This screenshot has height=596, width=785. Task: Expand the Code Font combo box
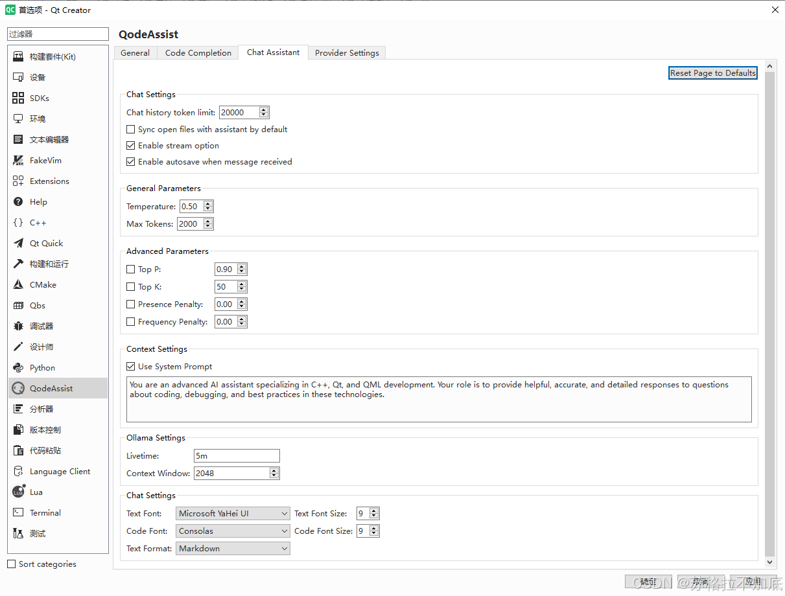click(233, 531)
